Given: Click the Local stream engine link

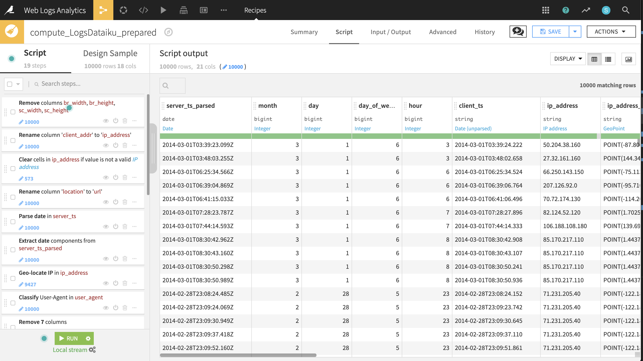Looking at the screenshot, I should 70,350.
